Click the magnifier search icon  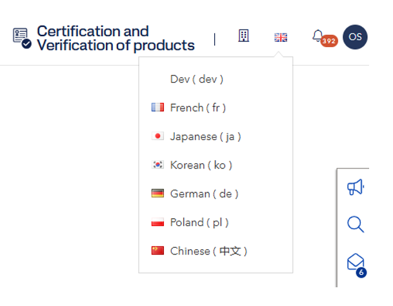(356, 225)
